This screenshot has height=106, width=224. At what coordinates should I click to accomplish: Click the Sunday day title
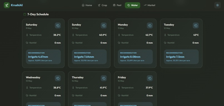[76, 25]
